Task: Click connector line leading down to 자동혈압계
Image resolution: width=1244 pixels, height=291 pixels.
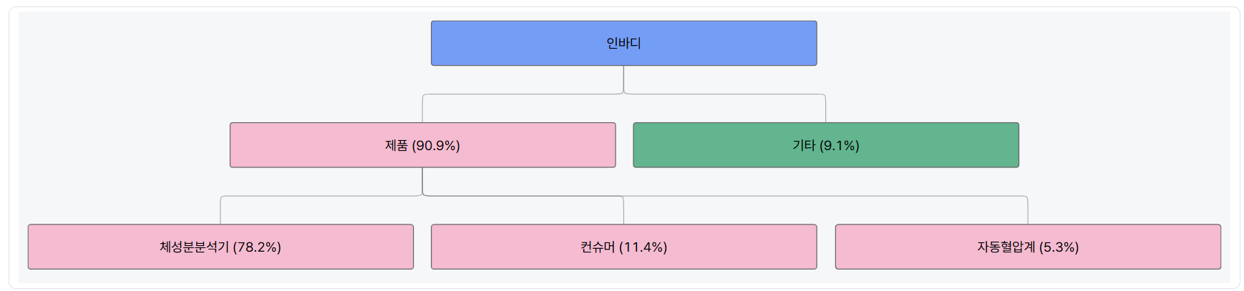Action: (x=1028, y=211)
